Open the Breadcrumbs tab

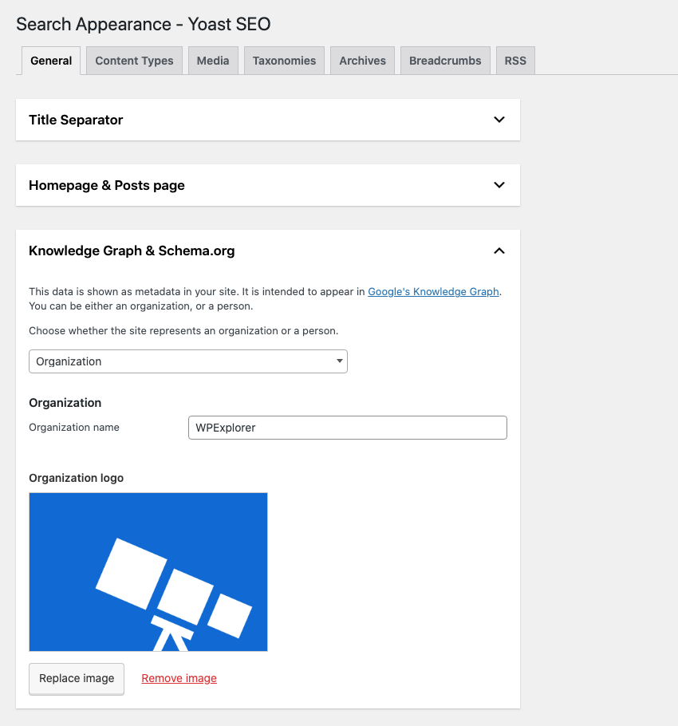[x=445, y=61]
